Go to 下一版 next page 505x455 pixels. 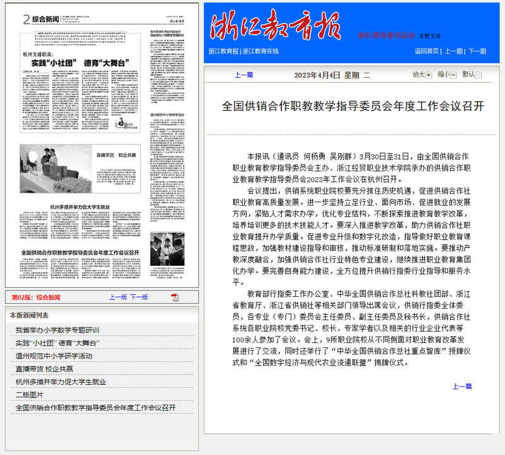(139, 297)
